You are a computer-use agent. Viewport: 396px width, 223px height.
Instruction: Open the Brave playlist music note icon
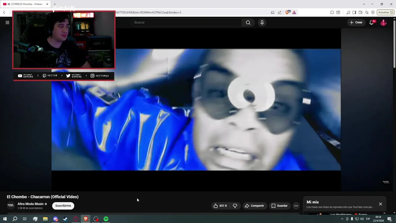(348, 12)
